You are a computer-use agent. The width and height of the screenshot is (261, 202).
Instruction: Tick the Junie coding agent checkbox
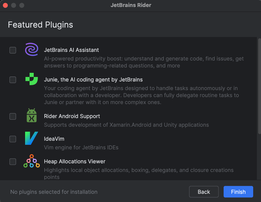13,80
